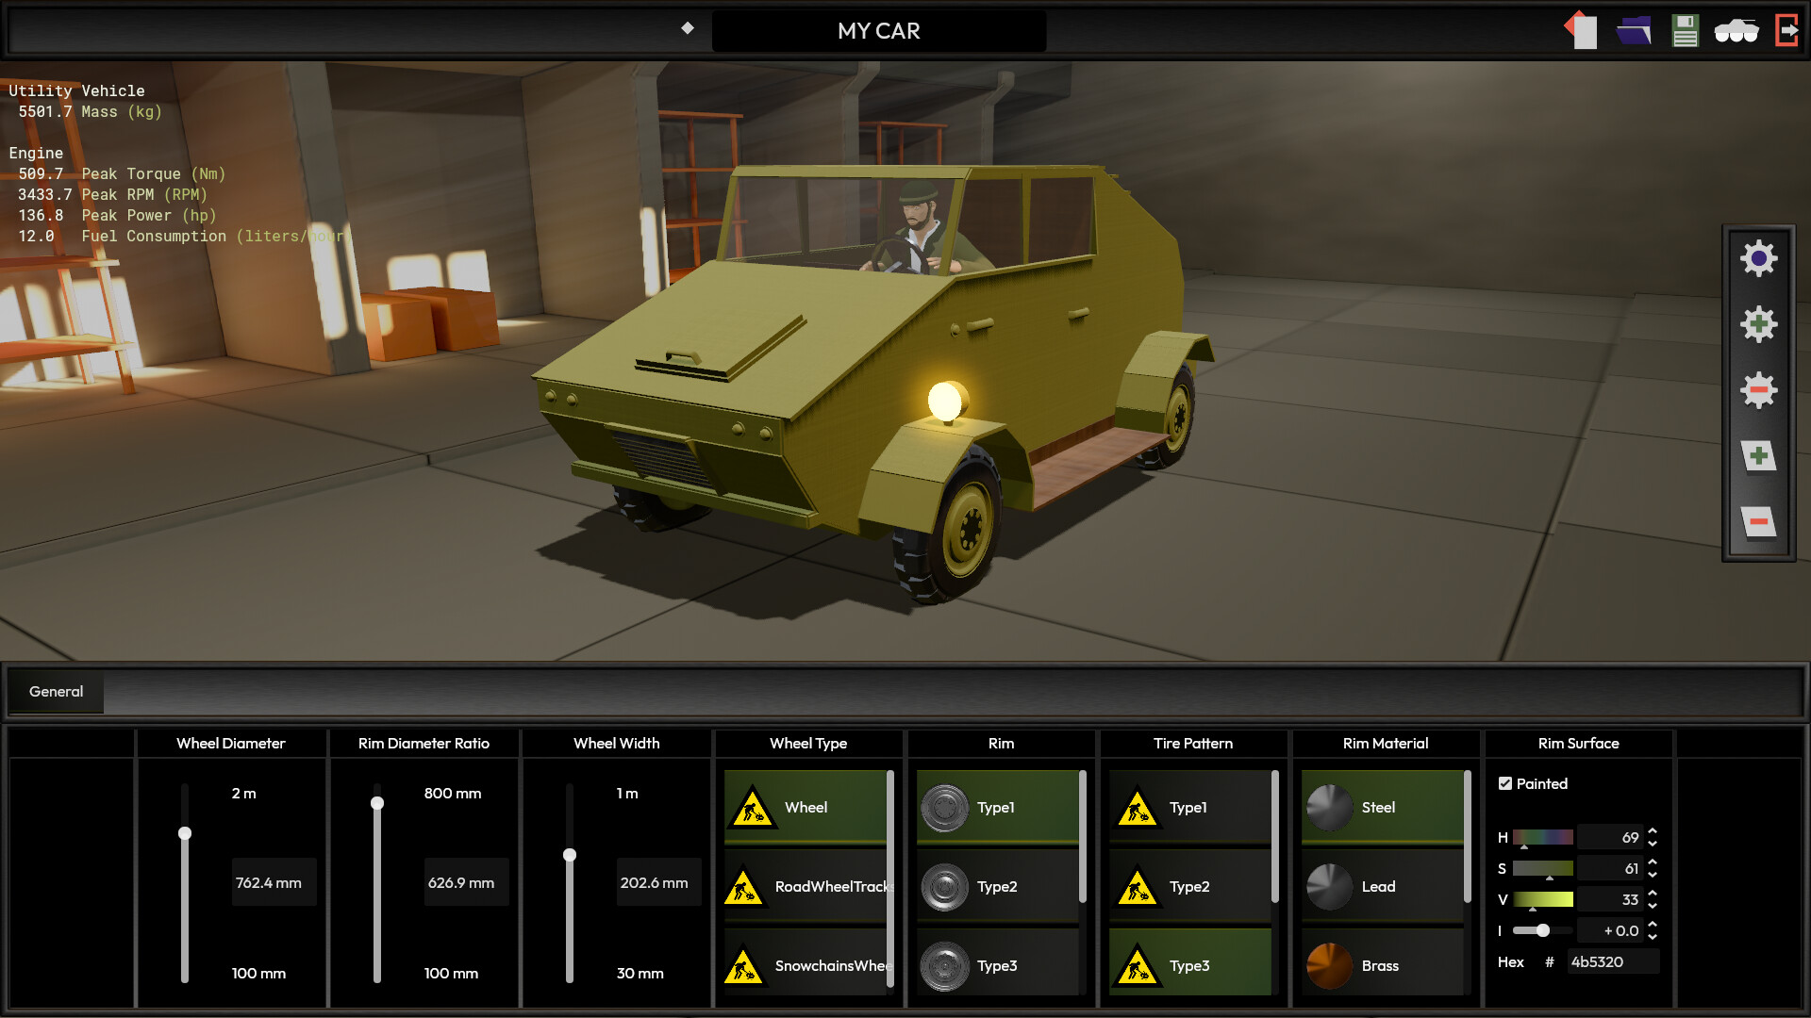The height and width of the screenshot is (1018, 1811).
Task: Click the MY CAR name field
Action: tap(877, 30)
